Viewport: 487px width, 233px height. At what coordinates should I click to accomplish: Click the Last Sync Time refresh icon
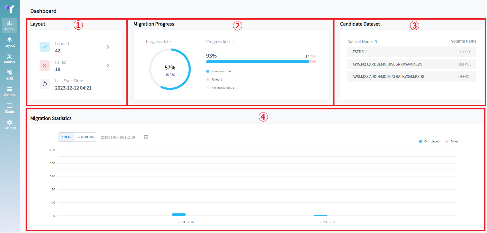pos(45,84)
